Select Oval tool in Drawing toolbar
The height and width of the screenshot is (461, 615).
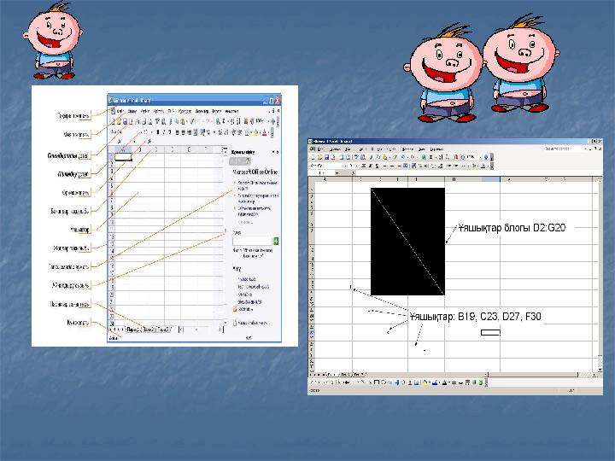[x=384, y=382]
